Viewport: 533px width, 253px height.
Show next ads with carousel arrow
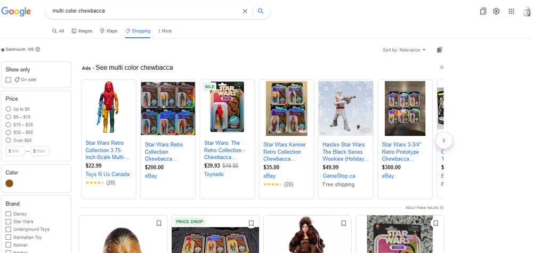pos(444,140)
